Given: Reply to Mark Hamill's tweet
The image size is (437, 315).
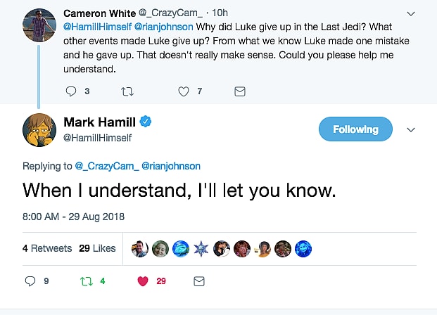Looking at the screenshot, I should (x=30, y=281).
